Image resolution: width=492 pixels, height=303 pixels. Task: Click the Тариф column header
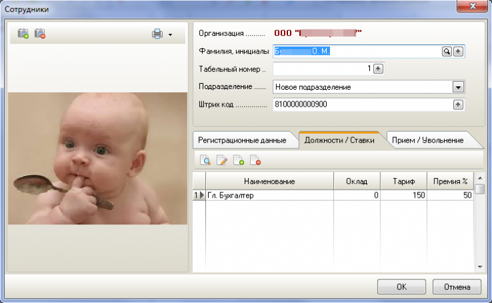pyautogui.click(x=403, y=181)
